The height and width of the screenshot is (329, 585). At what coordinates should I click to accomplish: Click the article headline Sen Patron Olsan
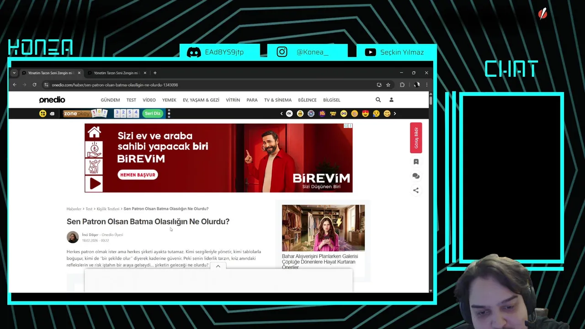148,222
